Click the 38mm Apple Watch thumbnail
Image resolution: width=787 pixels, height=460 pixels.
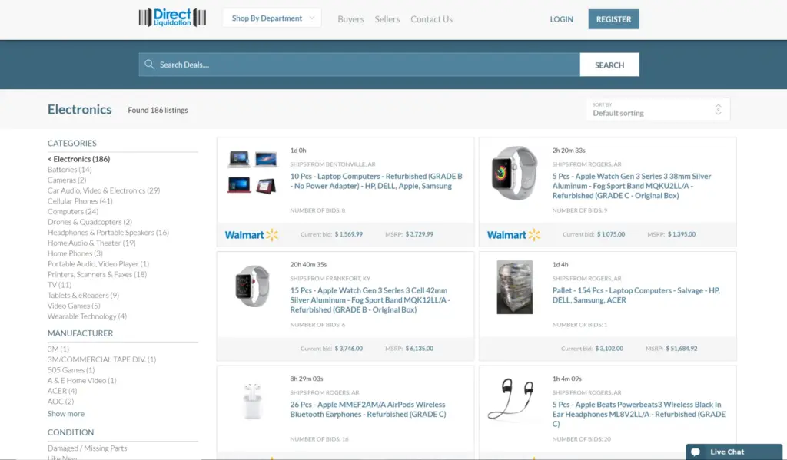(514, 173)
